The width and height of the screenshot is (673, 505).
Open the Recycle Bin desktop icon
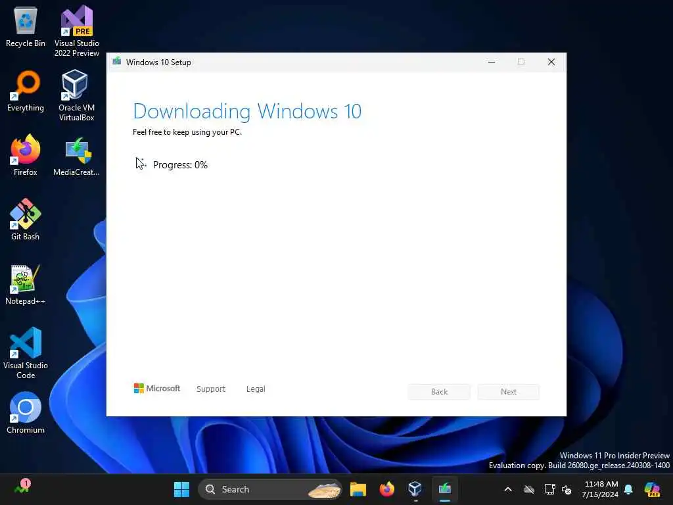pos(26,28)
